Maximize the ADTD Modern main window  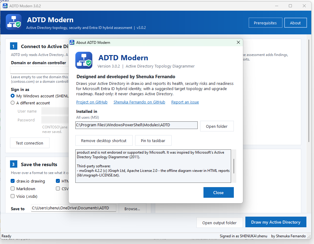coord(290,6)
